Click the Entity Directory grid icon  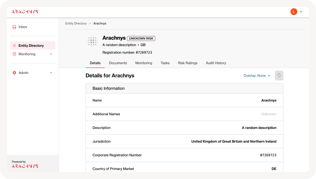14,46
